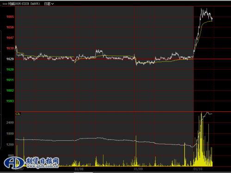Viewport: 231px width, 173px height.
Task: Click the 2400 volume axis label
Action: click(x=10, y=122)
